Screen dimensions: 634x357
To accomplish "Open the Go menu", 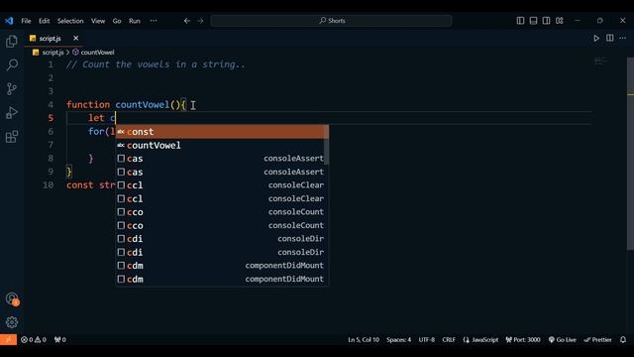I will [x=117, y=21].
